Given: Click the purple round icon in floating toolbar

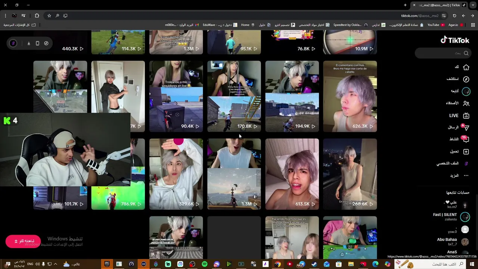Looking at the screenshot, I should pos(13,43).
